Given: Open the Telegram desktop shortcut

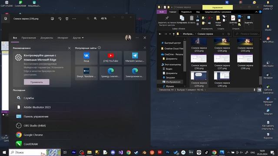Looking at the screenshot, I should (268, 112).
